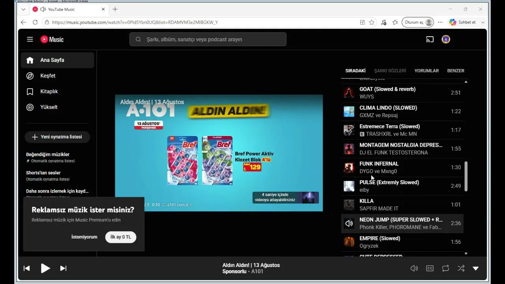Go back with the browser back arrow
Screen dimensions: 505x284
click(x=23, y=22)
